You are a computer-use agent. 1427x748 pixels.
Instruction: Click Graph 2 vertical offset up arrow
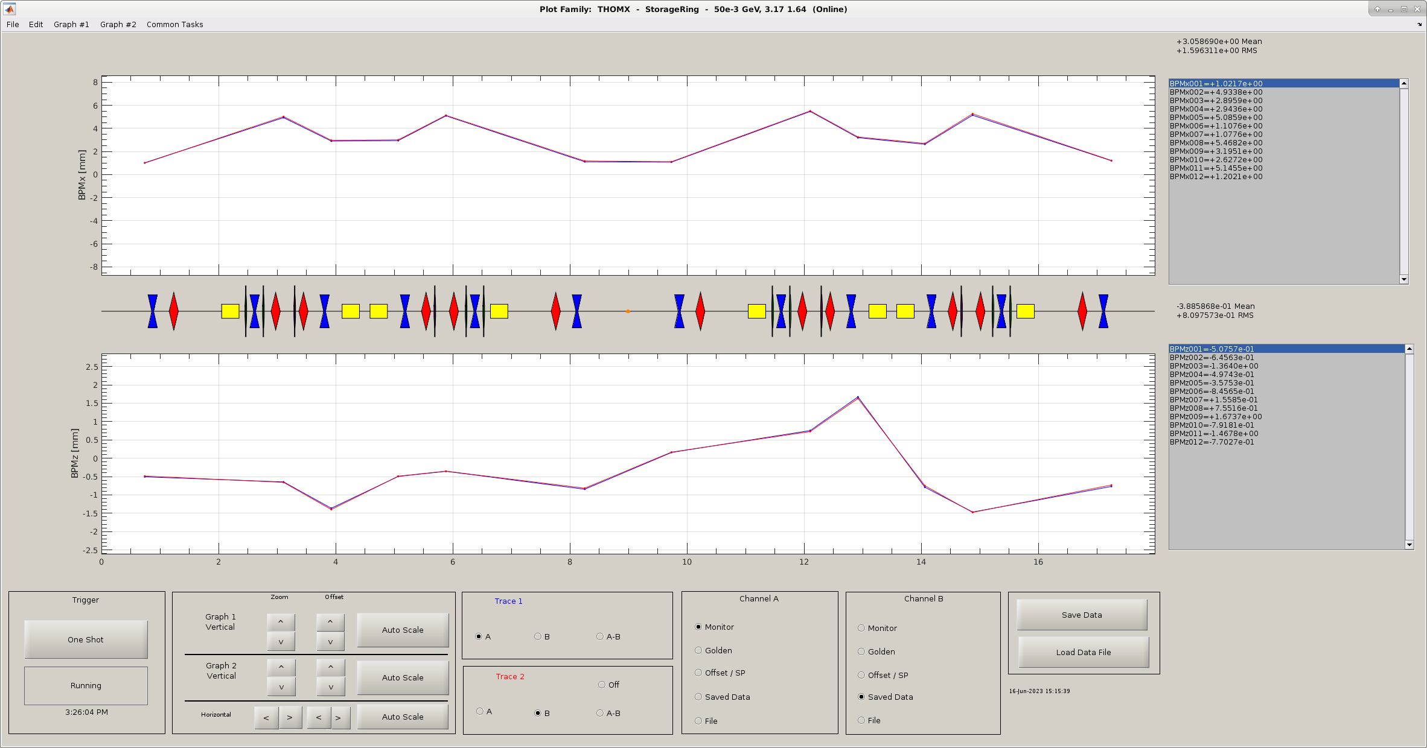(x=330, y=667)
